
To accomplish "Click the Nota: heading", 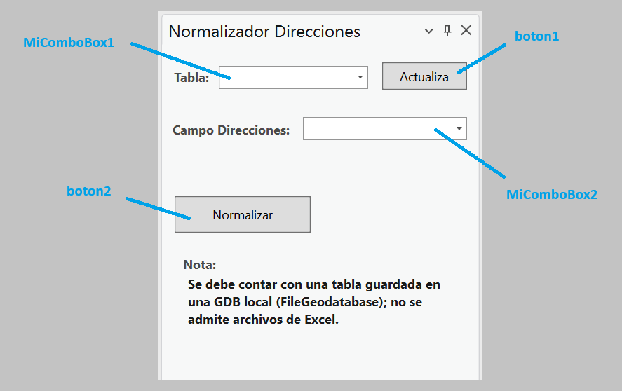I will click(x=200, y=264).
